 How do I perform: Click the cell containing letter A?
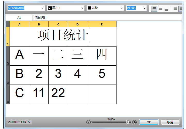(x=19, y=56)
